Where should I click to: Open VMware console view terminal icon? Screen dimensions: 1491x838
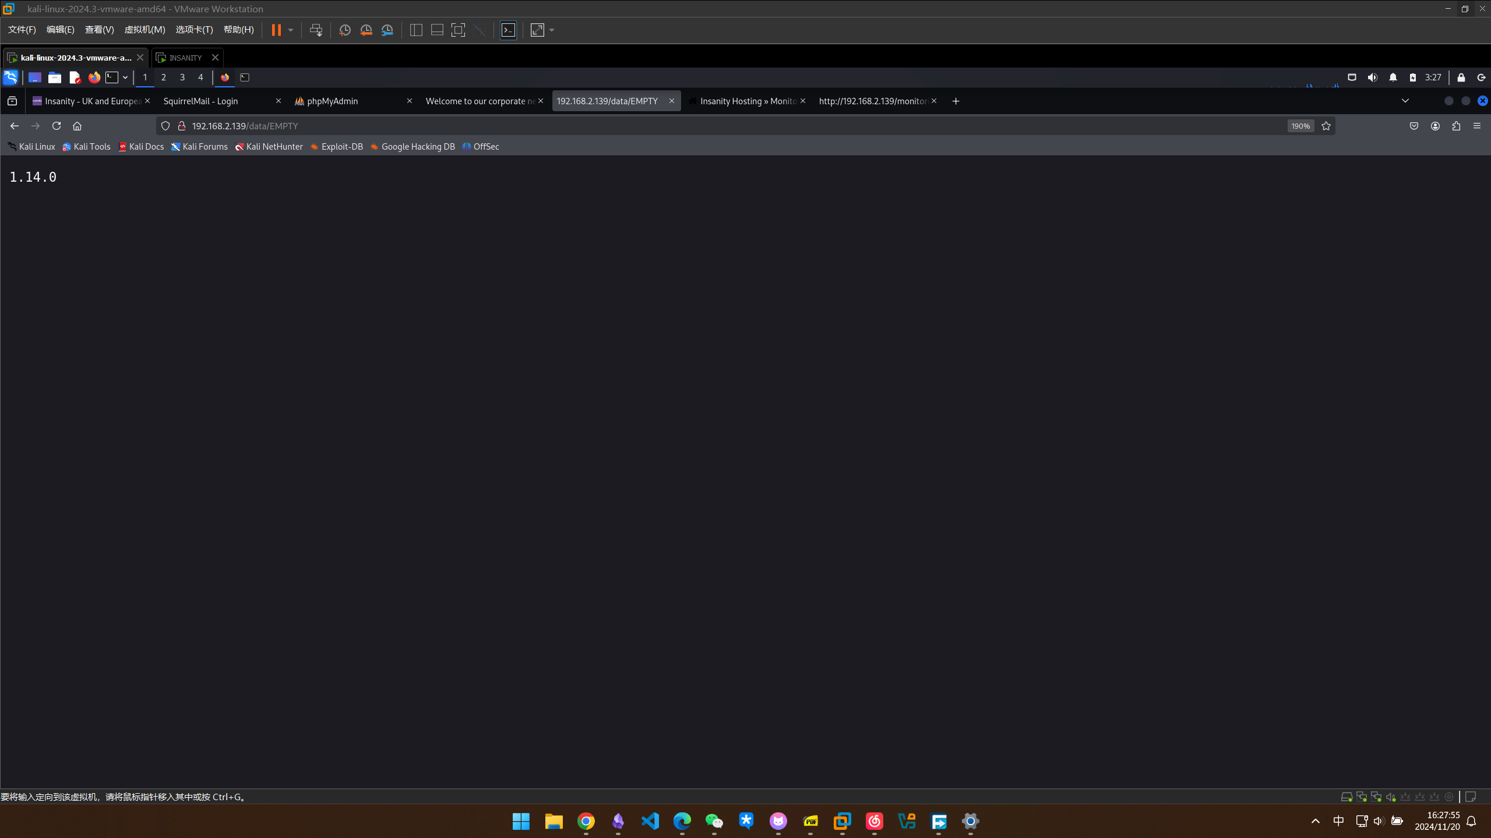tap(508, 30)
